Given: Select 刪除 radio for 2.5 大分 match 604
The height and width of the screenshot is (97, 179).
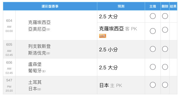Looking at the screenshot, I should click(x=165, y=16).
